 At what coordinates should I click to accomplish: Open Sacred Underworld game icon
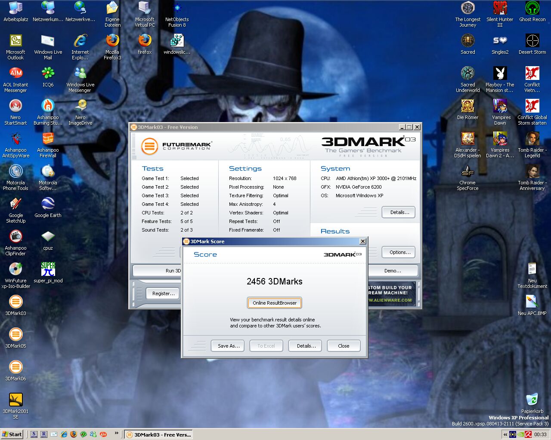(x=468, y=79)
